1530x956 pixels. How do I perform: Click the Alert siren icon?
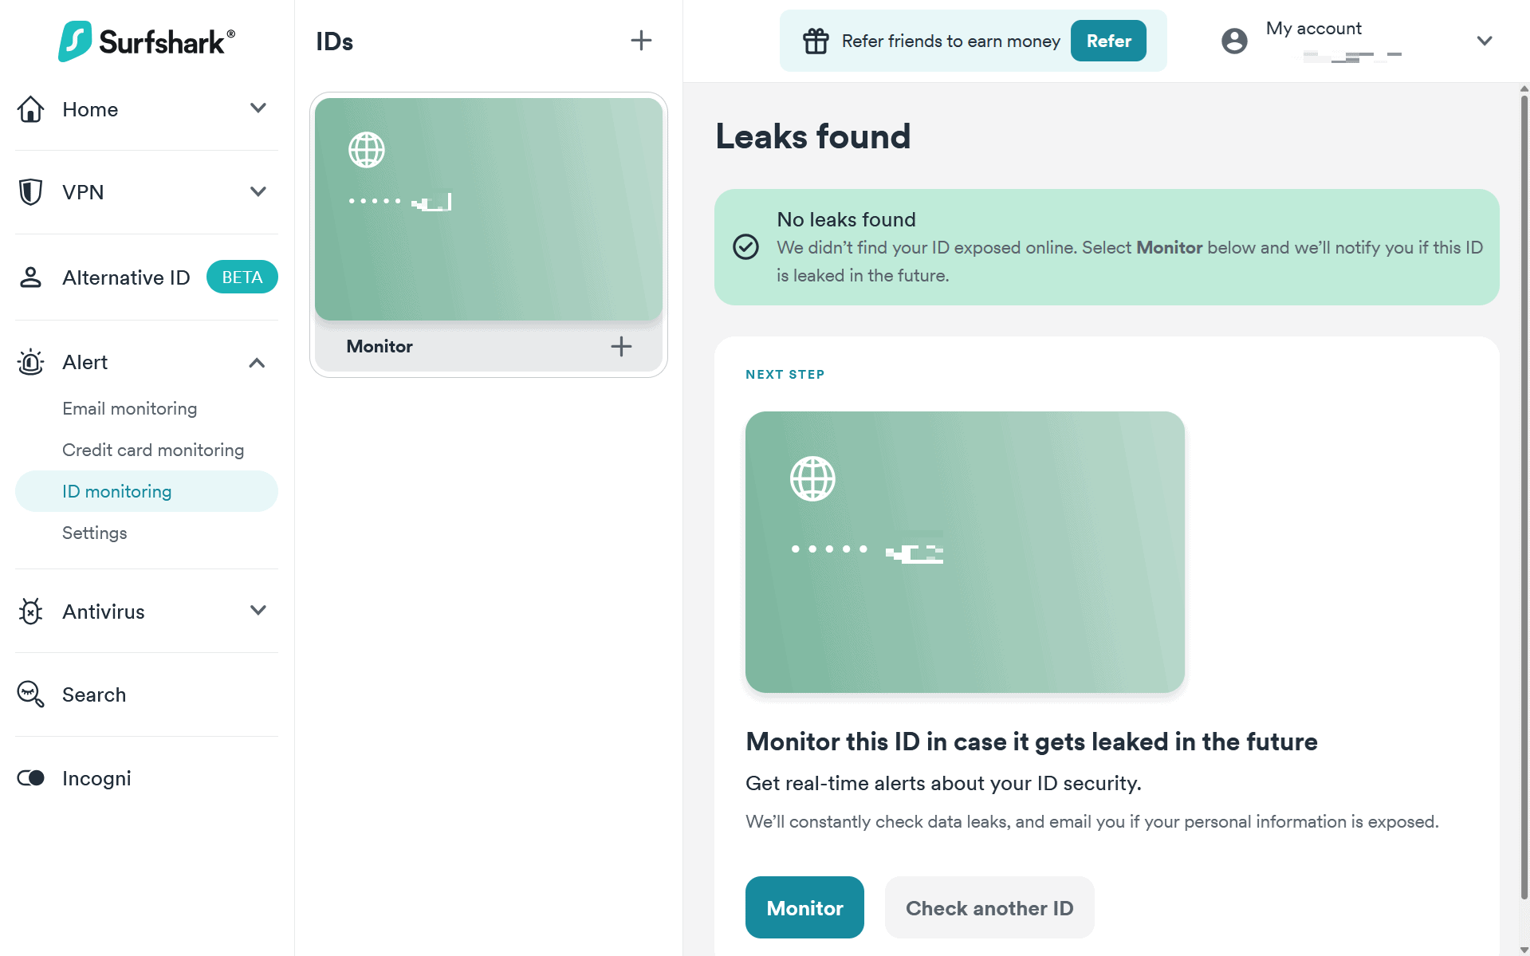(x=30, y=362)
